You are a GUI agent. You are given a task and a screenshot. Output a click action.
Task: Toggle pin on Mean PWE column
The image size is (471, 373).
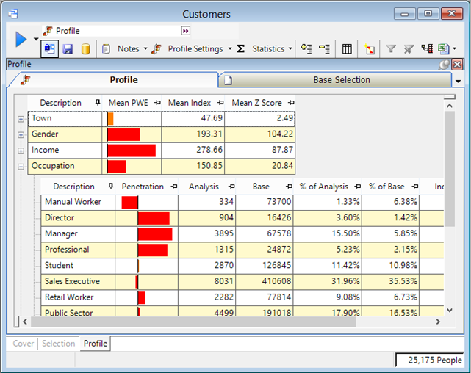155,103
